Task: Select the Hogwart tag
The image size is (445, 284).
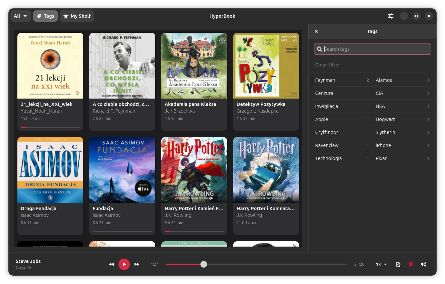Action: [403, 119]
